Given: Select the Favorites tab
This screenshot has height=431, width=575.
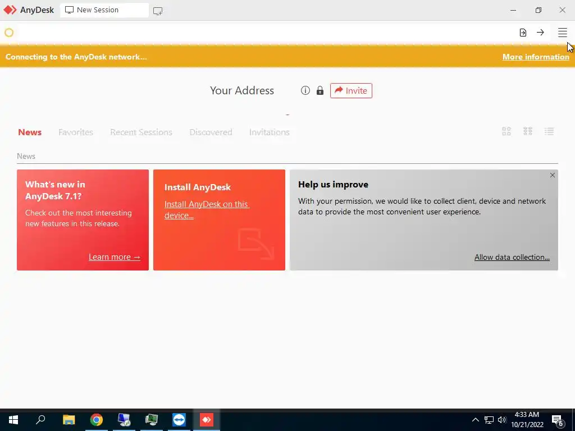Looking at the screenshot, I should point(76,132).
